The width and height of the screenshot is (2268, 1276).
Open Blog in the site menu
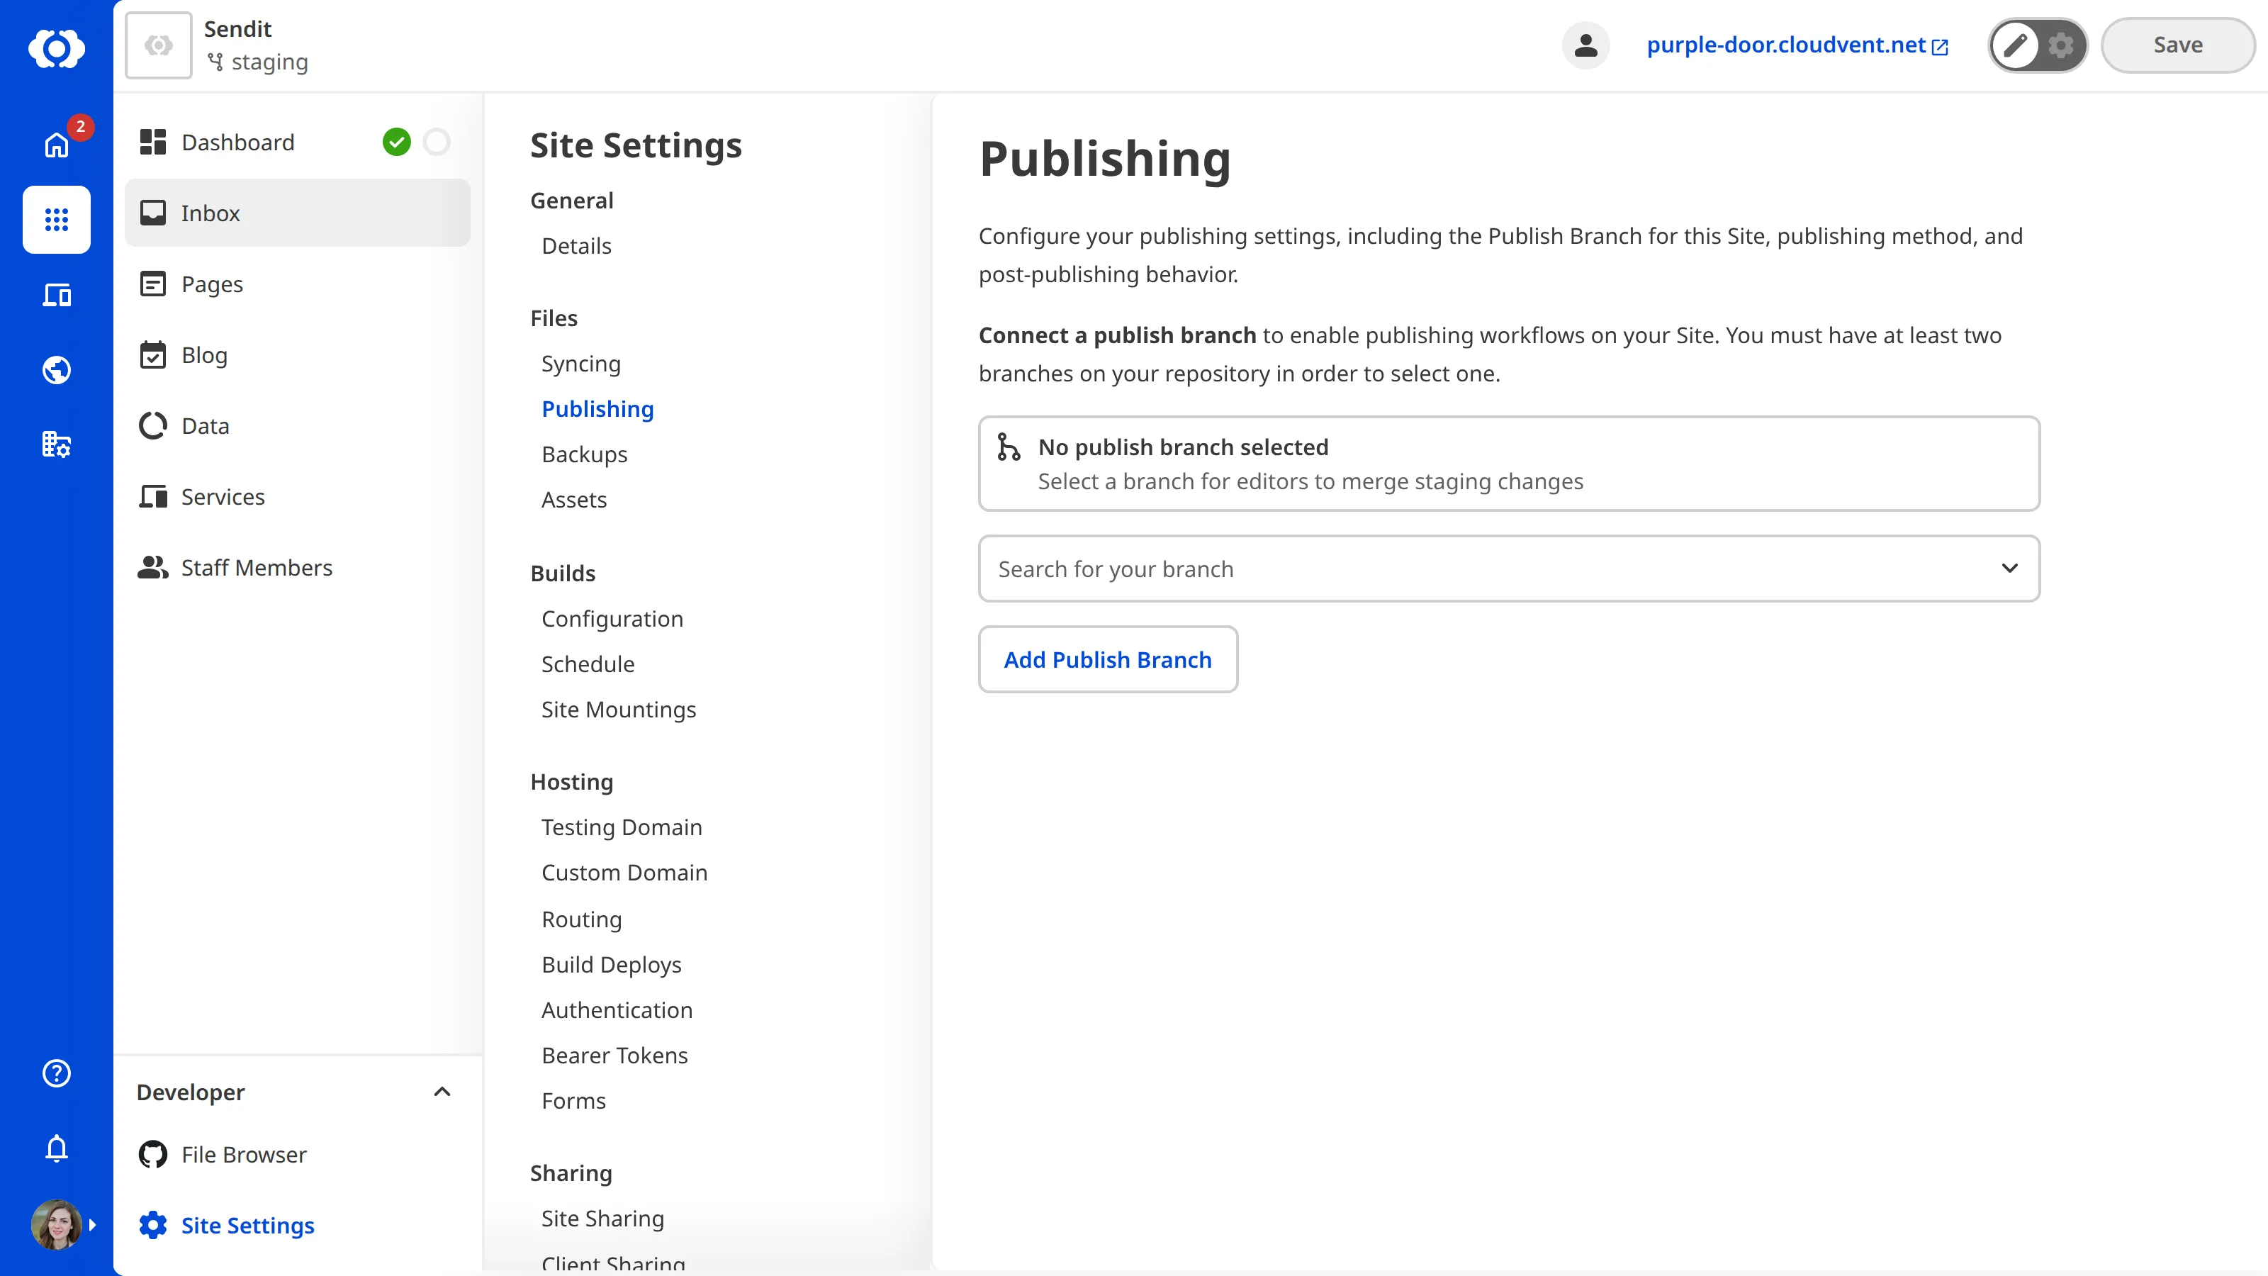click(x=298, y=355)
